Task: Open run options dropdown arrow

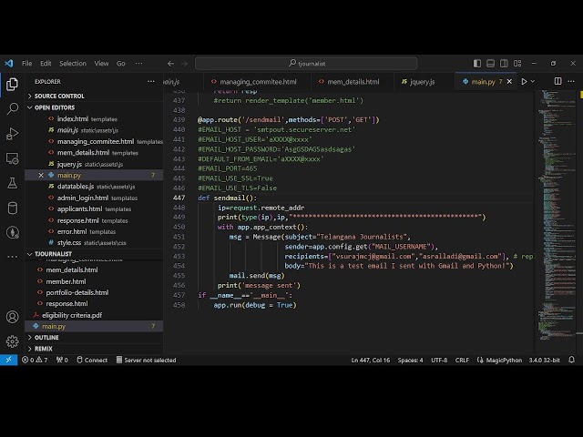Action: click(x=532, y=81)
